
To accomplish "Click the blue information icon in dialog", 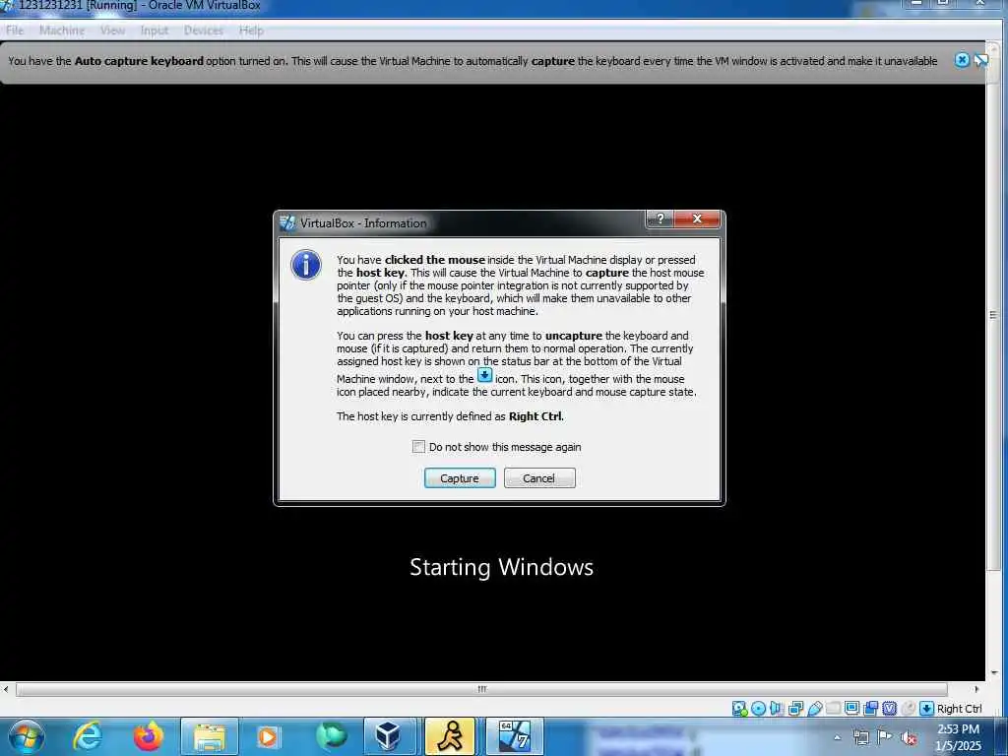I will [306, 265].
